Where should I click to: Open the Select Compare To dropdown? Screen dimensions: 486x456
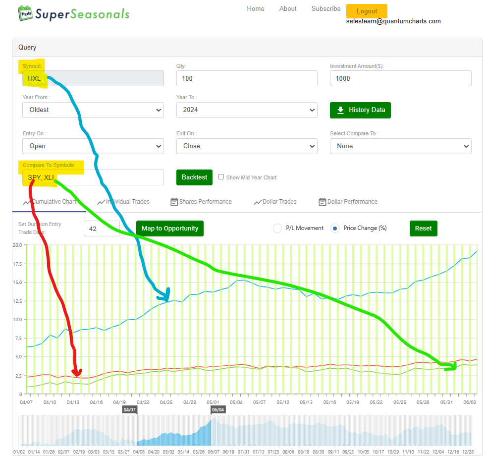[x=400, y=146]
